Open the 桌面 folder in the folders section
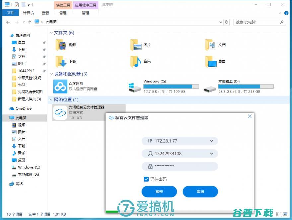Image resolution: width=292 pixels, height=220 pixels. coord(215,61)
